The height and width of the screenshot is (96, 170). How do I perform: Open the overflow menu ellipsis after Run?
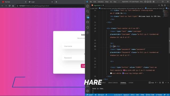[119, 2]
